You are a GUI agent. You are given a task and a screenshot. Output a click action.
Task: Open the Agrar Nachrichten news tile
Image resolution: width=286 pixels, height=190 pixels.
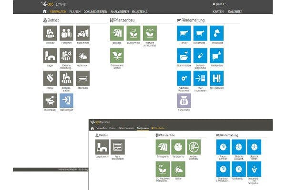(118, 147)
